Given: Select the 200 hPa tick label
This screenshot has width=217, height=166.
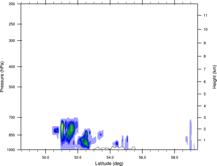Looking at the screenshot, I should point(12,4).
